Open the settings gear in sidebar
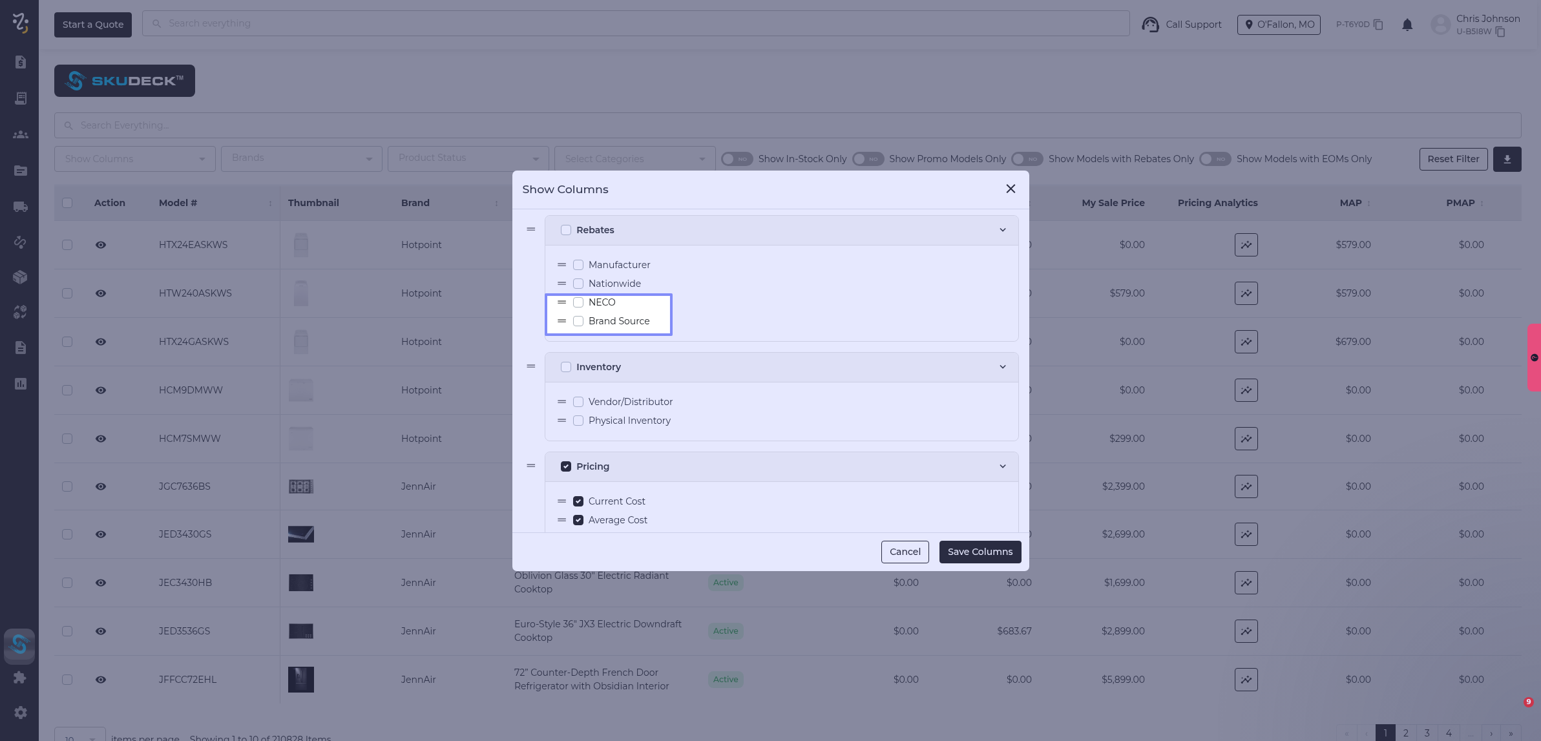The width and height of the screenshot is (1541, 741). (x=20, y=712)
